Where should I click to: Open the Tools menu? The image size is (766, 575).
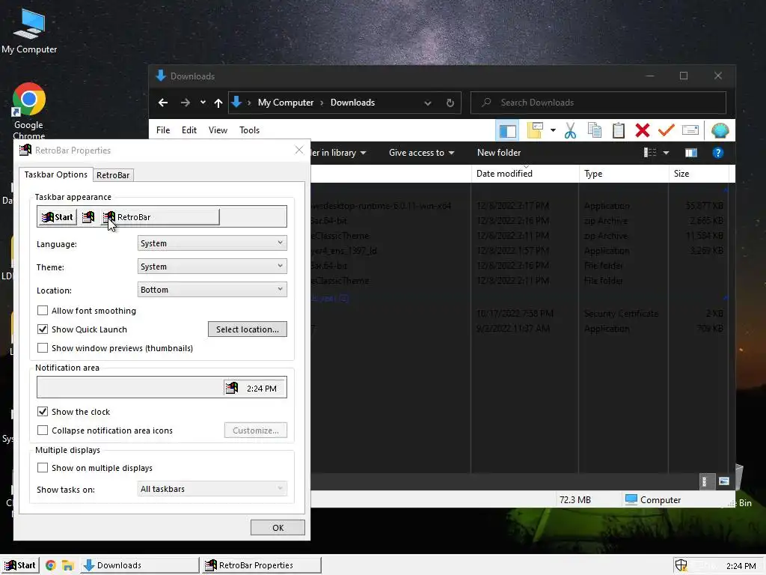click(x=249, y=130)
